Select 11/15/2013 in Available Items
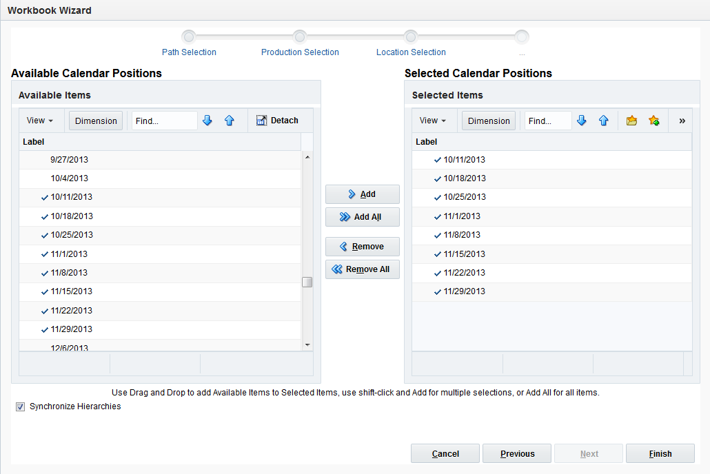Screen dimensions: 710x474 pyautogui.click(x=161, y=291)
